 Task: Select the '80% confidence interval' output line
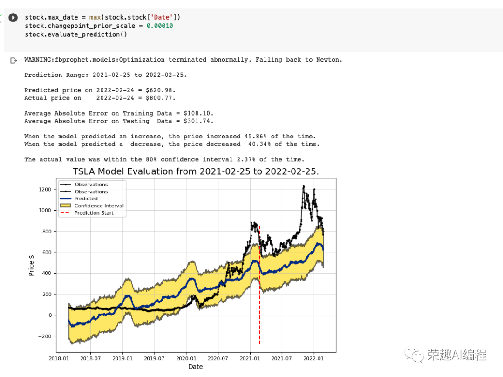click(x=164, y=160)
